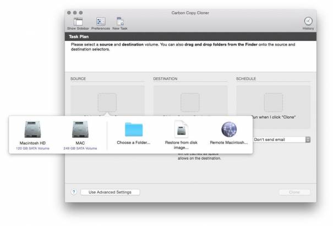The width and height of the screenshot is (333, 226).
Task: Click the window minimize button
Action: tap(75, 13)
